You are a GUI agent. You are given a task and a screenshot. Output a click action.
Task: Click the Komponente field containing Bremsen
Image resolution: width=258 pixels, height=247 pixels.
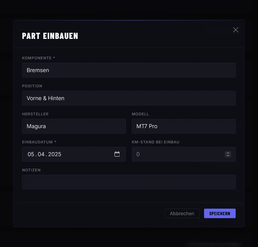pyautogui.click(x=129, y=70)
